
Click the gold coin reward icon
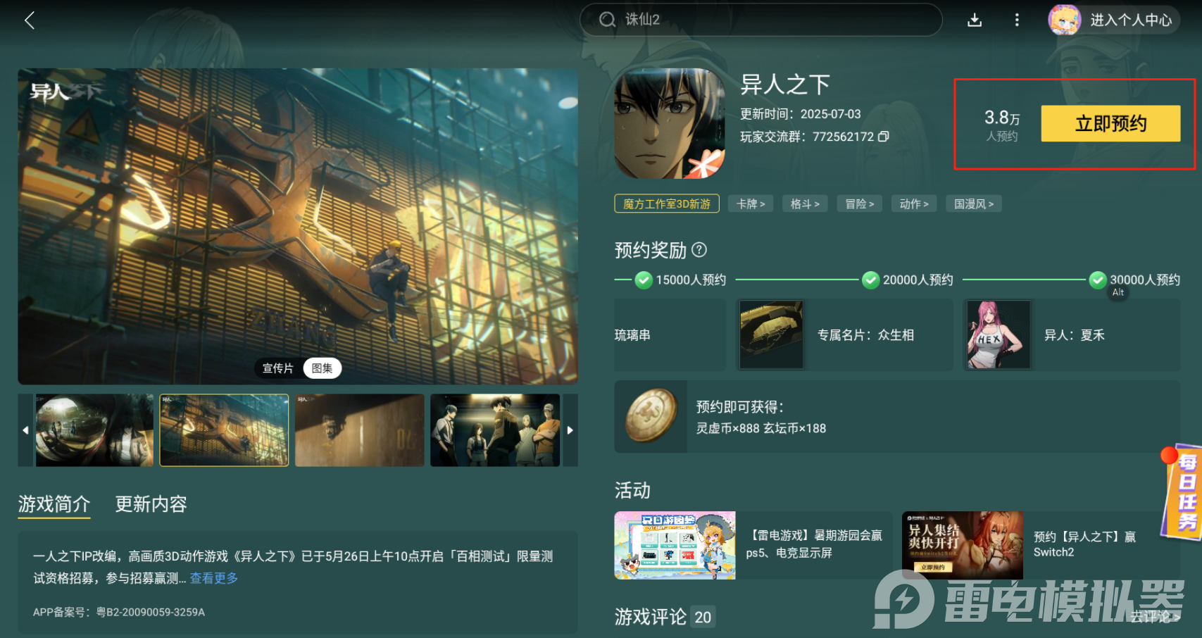(651, 417)
